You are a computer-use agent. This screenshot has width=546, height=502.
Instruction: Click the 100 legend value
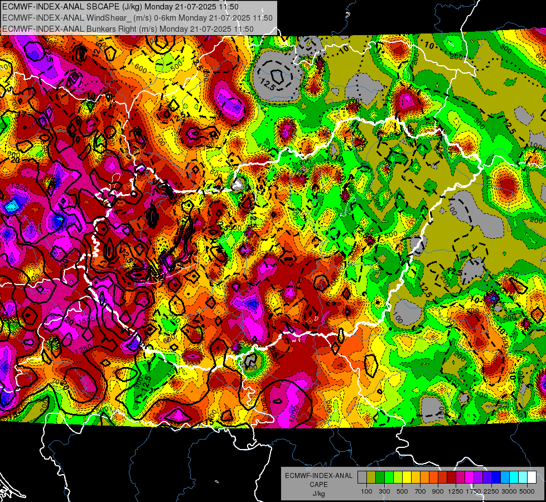366,491
